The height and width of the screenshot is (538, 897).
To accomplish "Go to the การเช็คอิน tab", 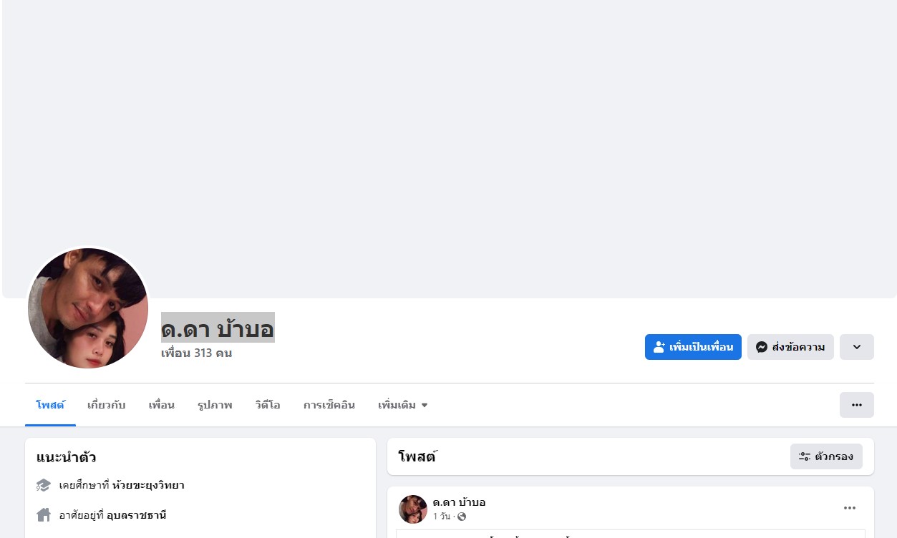I will [x=329, y=405].
